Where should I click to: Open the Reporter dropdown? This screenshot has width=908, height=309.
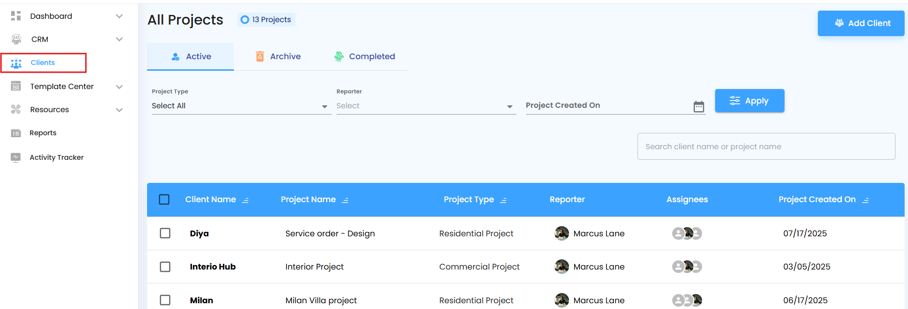426,106
